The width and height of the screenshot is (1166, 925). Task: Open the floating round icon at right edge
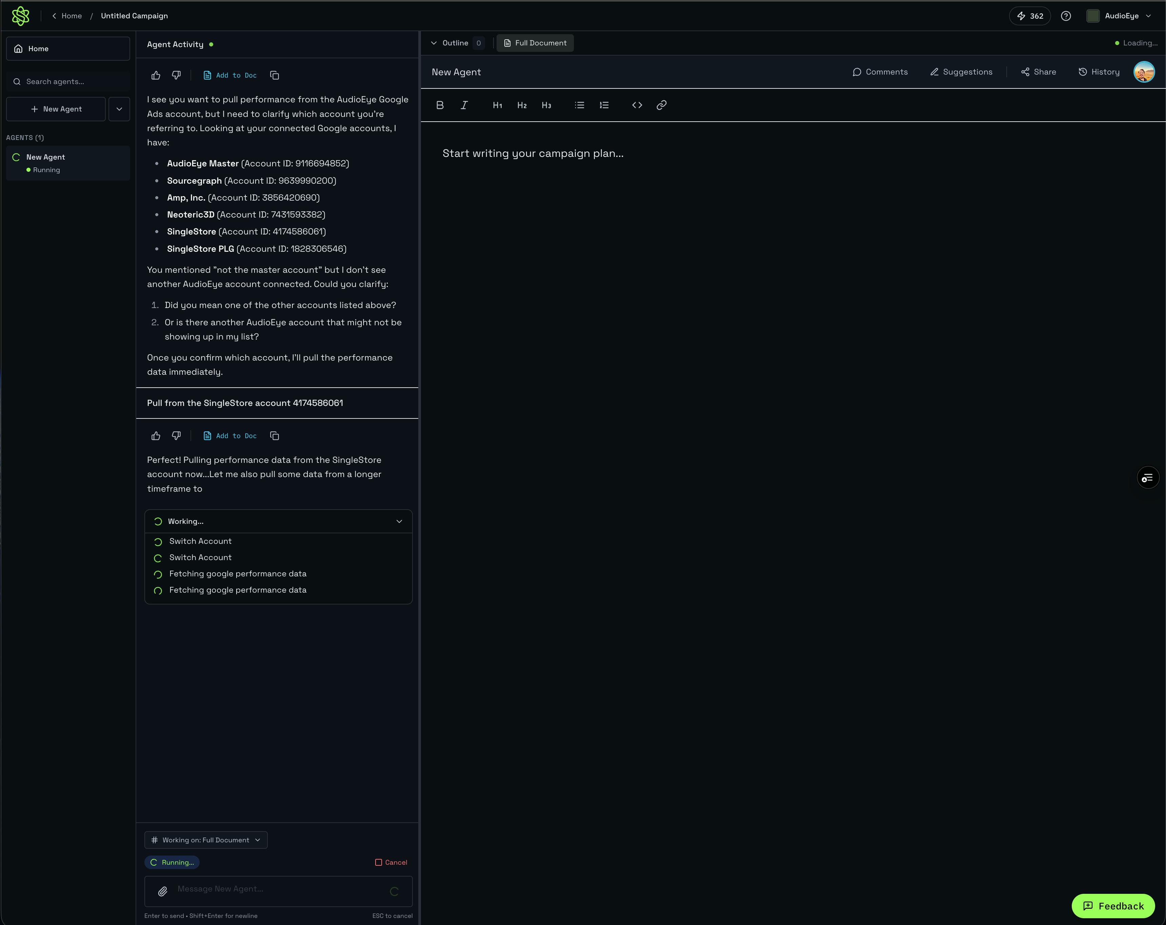1148,478
